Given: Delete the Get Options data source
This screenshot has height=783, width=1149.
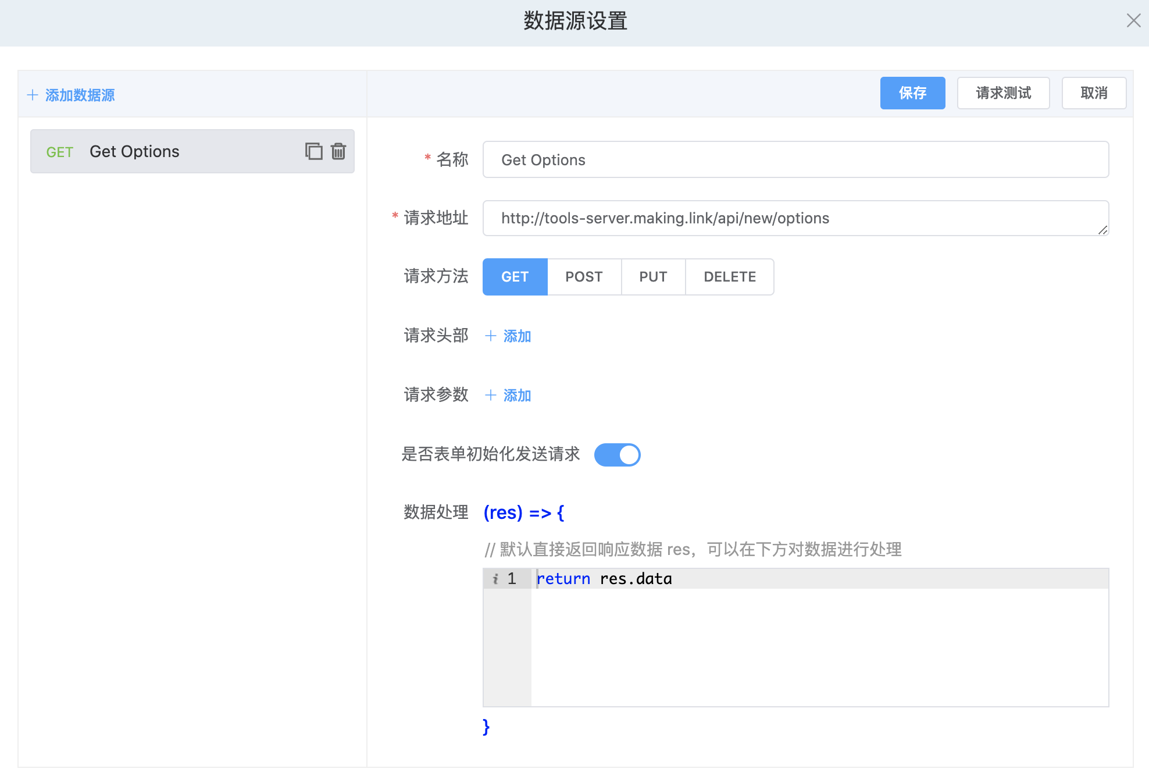Looking at the screenshot, I should coord(338,151).
